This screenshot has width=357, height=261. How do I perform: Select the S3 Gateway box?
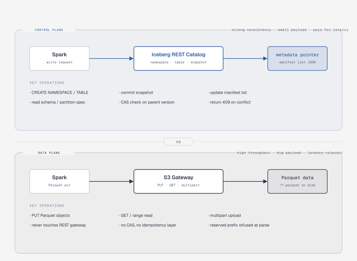tap(178, 182)
